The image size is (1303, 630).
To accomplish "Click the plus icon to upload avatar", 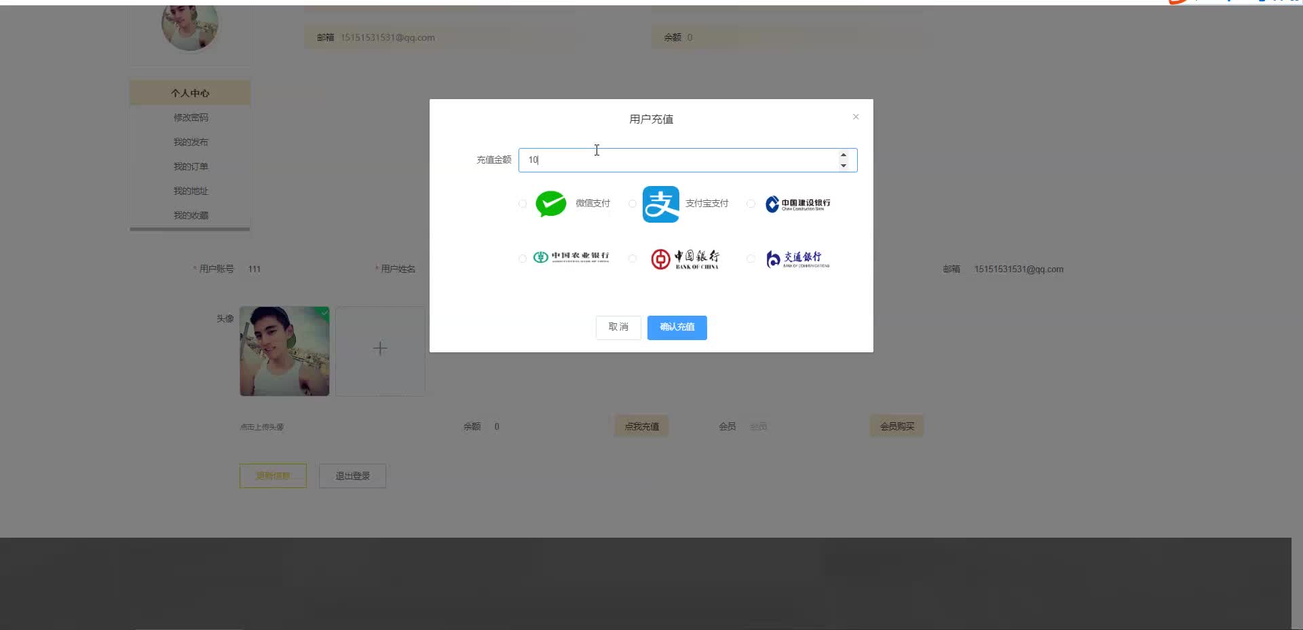I will (380, 348).
